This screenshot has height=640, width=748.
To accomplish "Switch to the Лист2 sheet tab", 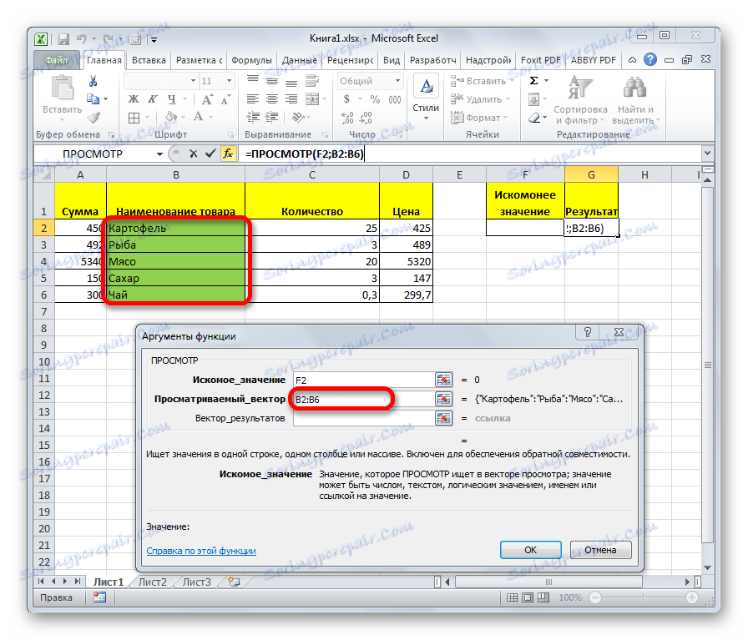I will coord(153,582).
